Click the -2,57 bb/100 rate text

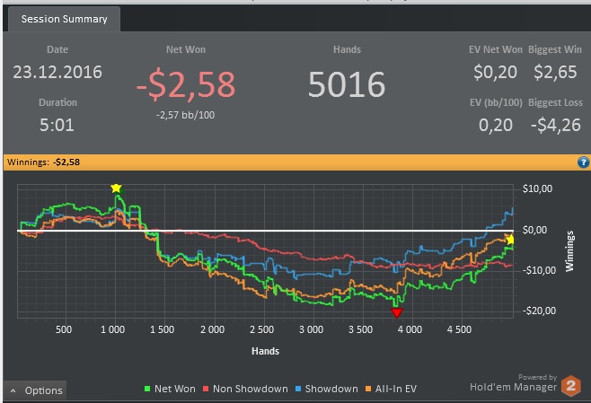click(185, 115)
